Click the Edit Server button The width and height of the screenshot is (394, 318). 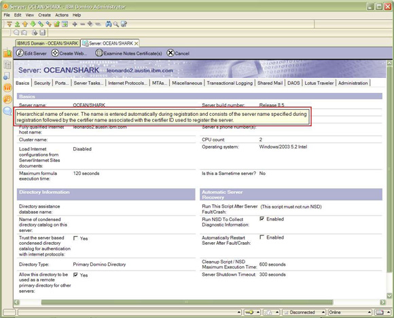tap(31, 53)
